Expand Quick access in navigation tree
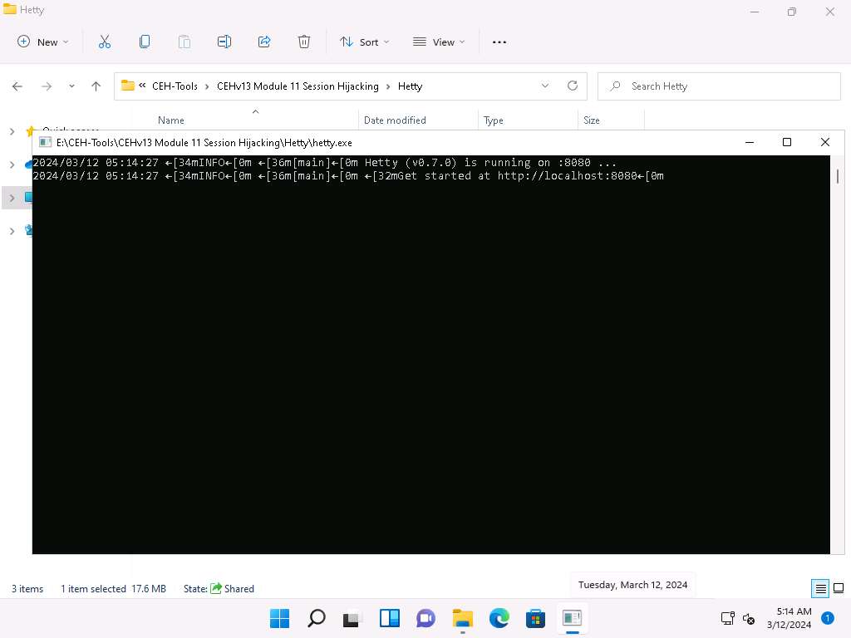This screenshot has width=851, height=638. (x=12, y=131)
